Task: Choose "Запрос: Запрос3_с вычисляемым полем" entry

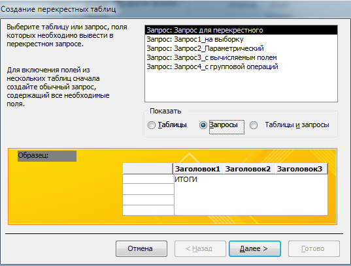Action: click(x=241, y=57)
